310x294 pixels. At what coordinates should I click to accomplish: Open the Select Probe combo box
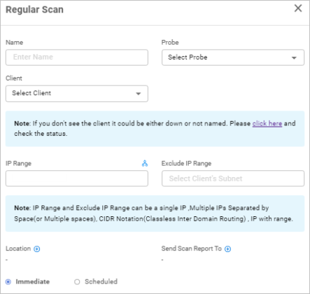point(233,57)
